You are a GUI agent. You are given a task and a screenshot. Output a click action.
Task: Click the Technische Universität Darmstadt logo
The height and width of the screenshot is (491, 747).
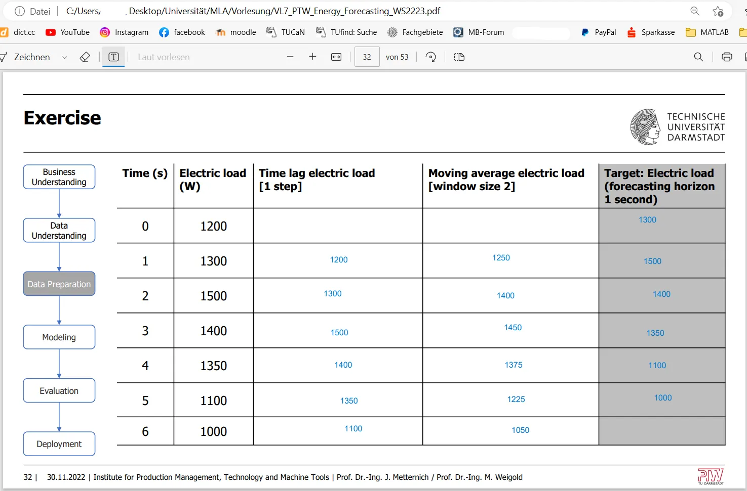point(678,127)
